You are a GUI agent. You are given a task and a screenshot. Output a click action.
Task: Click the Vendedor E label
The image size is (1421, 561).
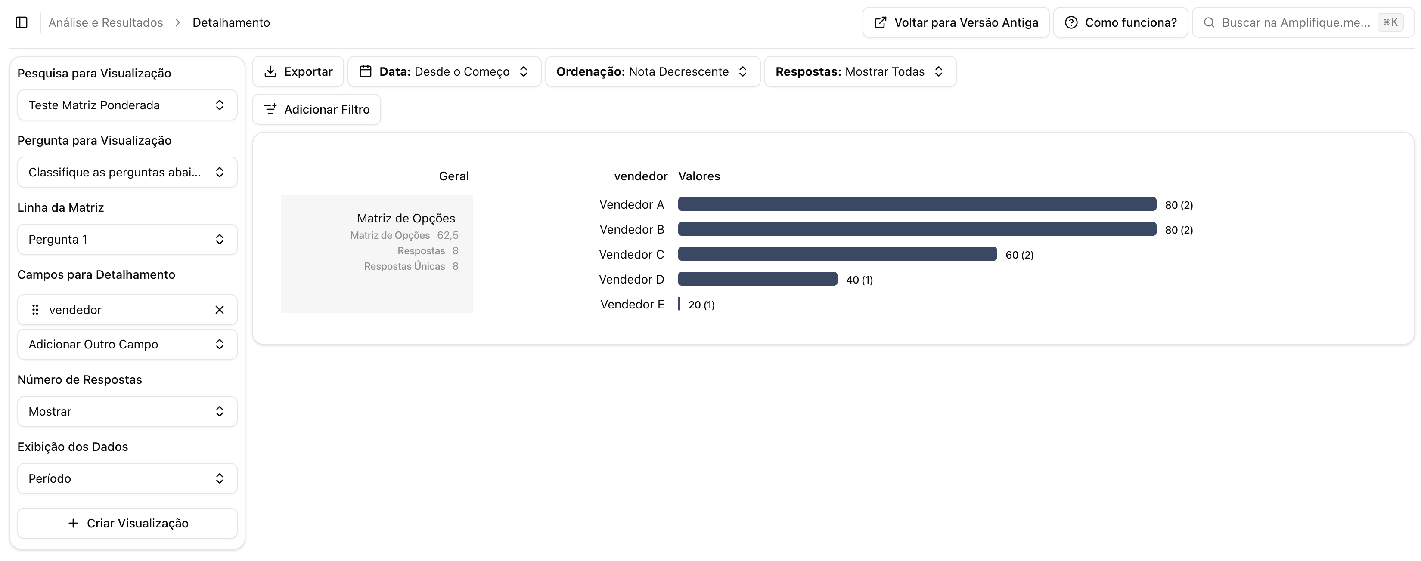pyautogui.click(x=632, y=304)
